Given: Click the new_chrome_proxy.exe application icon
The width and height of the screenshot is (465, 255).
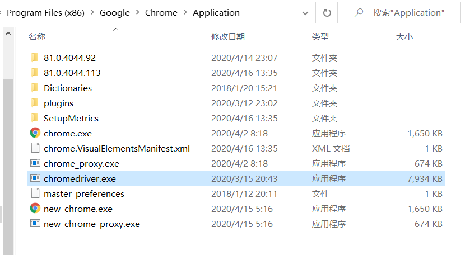Looking at the screenshot, I should click(x=35, y=224).
